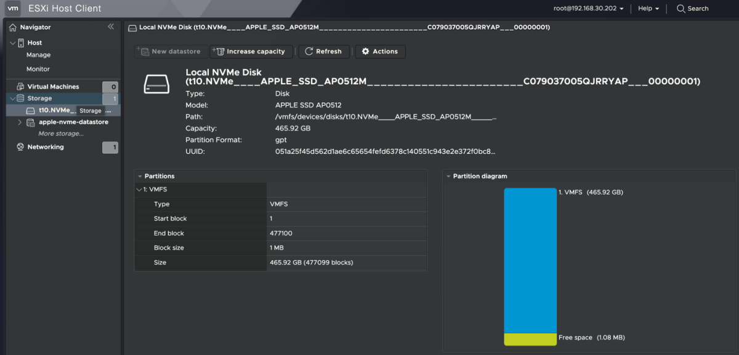
Task: Click the apple-nvme-datastore icon
Action: [31, 122]
